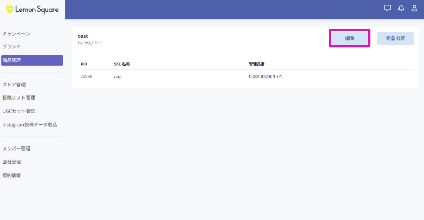Open UGCセット管理 page
This screenshot has width=424, height=220.
point(19,111)
